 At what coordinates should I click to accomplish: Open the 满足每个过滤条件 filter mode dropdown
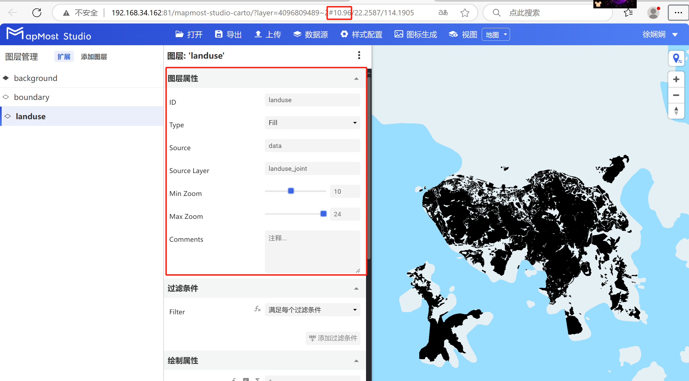[312, 310]
